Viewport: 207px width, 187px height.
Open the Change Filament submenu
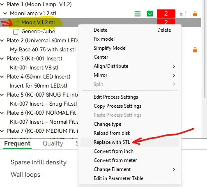(130, 169)
